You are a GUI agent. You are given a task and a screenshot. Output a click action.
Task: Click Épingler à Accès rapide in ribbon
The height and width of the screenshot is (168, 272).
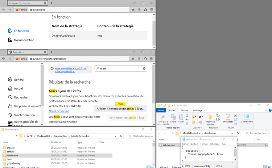coord(163,120)
